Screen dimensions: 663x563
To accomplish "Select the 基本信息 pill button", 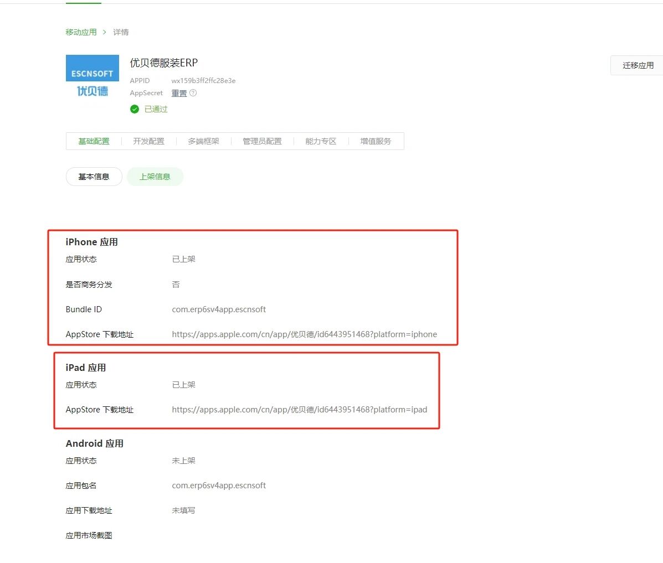I will tap(94, 177).
